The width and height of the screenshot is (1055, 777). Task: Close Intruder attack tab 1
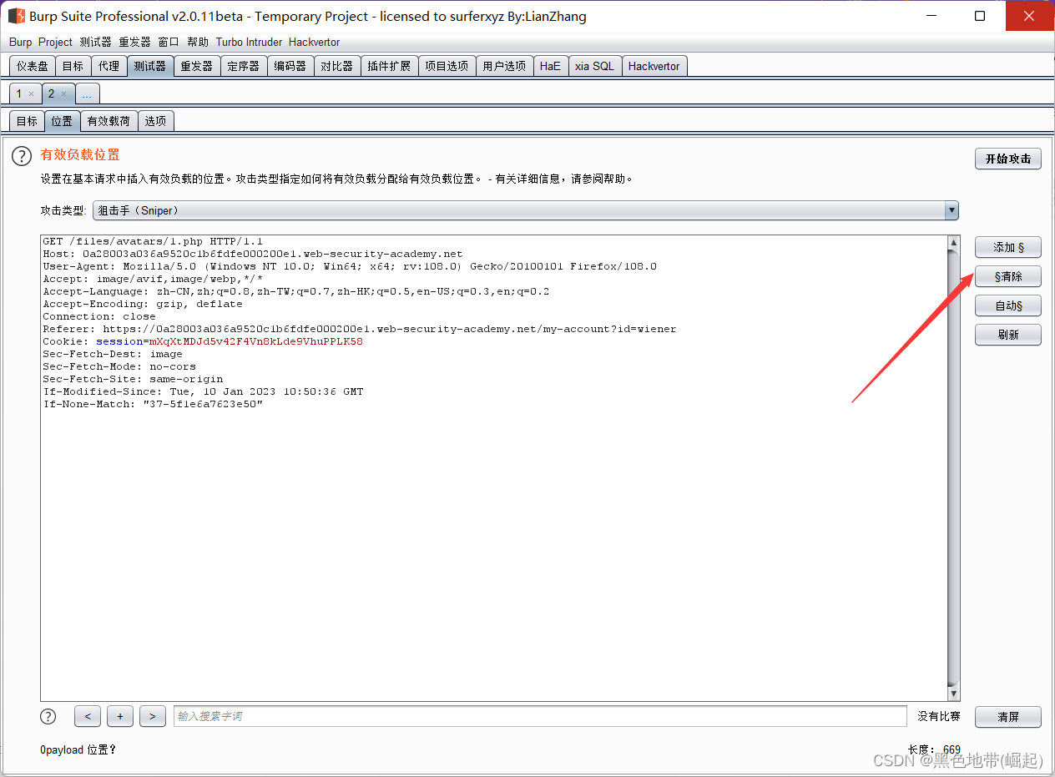pyautogui.click(x=31, y=93)
